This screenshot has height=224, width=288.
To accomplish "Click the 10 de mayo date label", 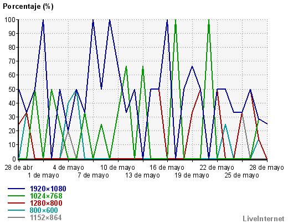I will pyautogui.click(x=117, y=168).
